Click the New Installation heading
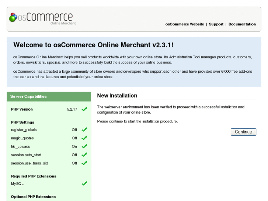Image resolution: width=268 pixels, height=201 pixels. [117, 96]
